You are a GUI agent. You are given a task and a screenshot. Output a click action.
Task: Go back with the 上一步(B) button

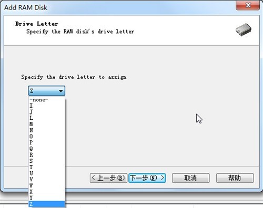coord(108,178)
